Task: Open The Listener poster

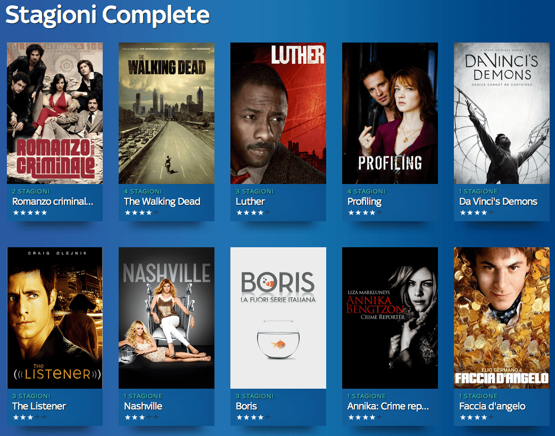Action: (x=55, y=318)
